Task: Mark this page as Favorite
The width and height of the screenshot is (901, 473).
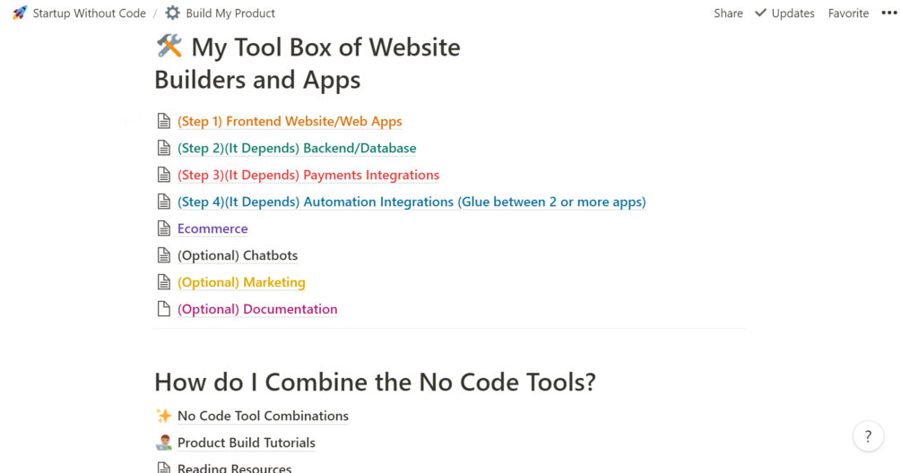Action: coord(848,13)
